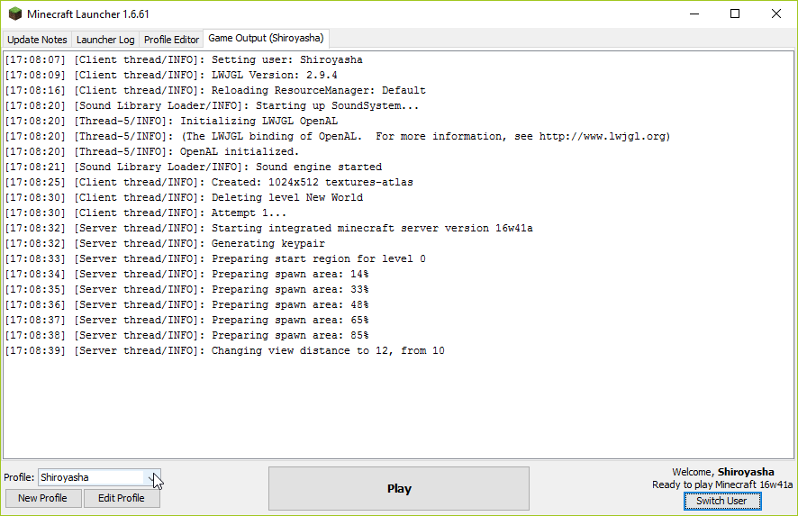Expand the Profile dropdown showing Shiroyasha
The image size is (798, 516).
(x=153, y=477)
